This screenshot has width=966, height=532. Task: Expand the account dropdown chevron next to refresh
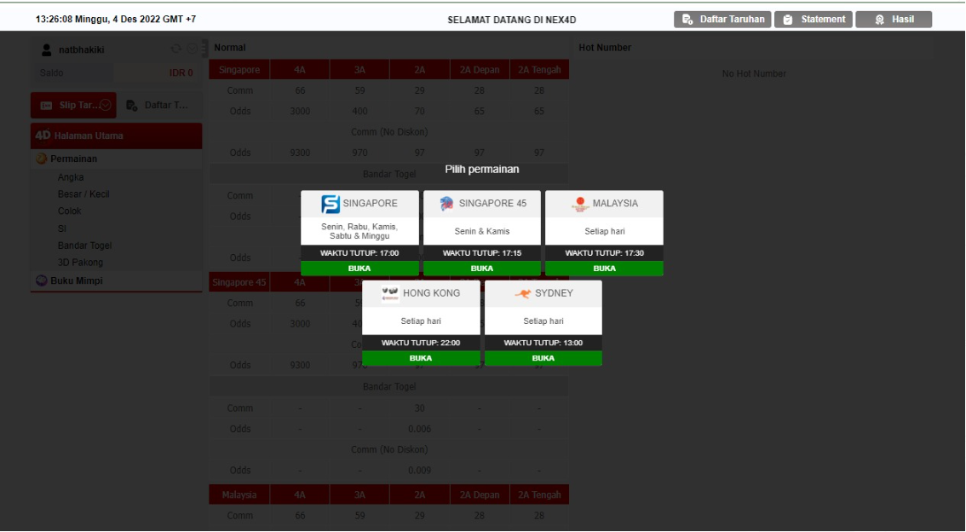(x=192, y=49)
